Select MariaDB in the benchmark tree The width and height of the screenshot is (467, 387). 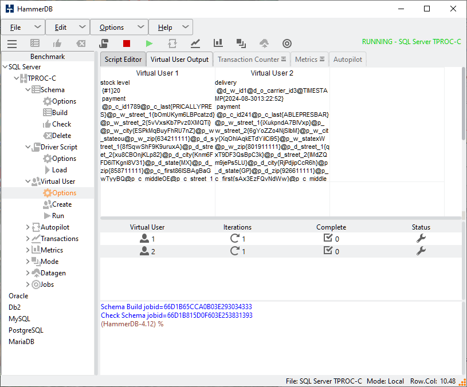21,342
